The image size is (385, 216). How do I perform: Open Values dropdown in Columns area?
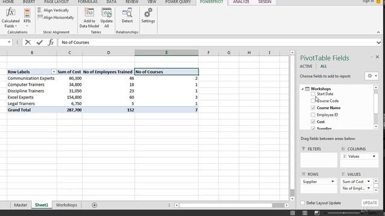[x=374, y=156]
